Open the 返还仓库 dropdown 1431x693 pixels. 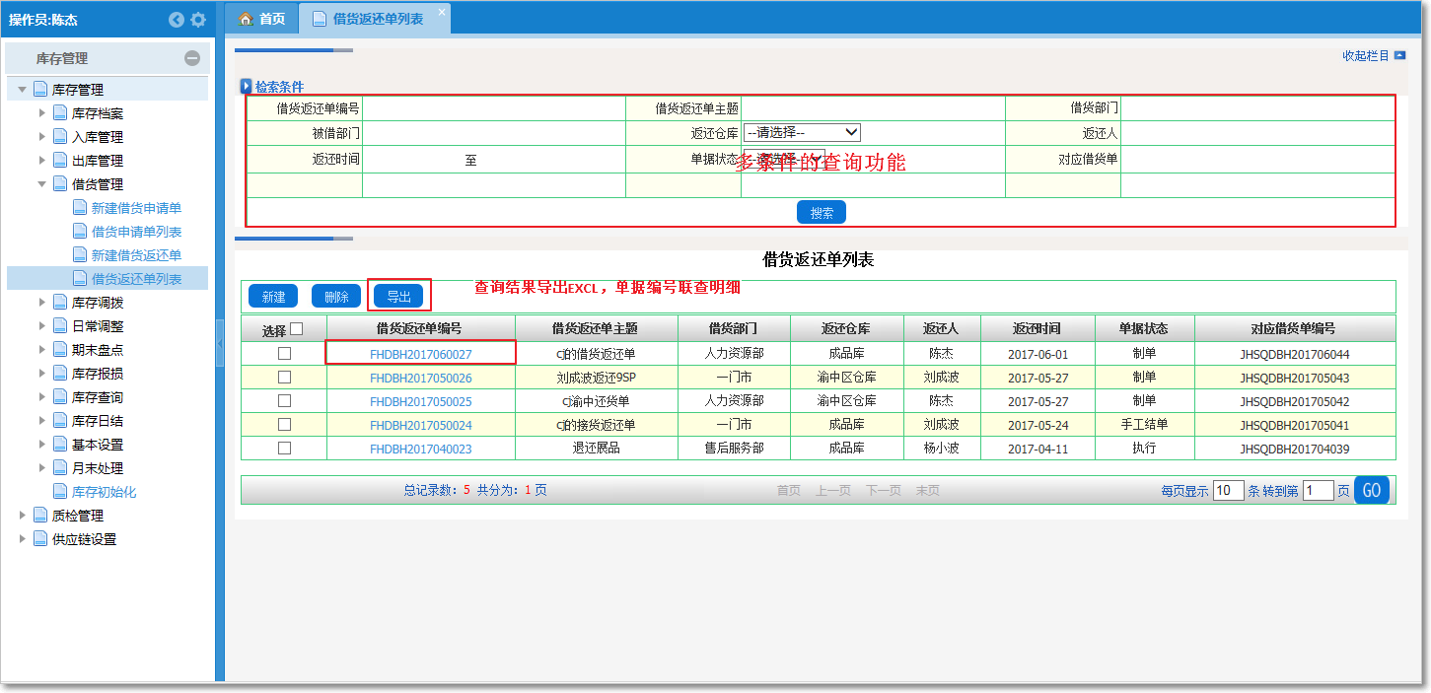(802, 132)
